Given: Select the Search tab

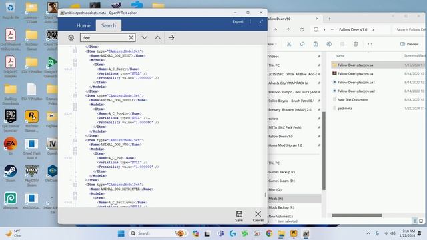Looking at the screenshot, I should 109,25.
